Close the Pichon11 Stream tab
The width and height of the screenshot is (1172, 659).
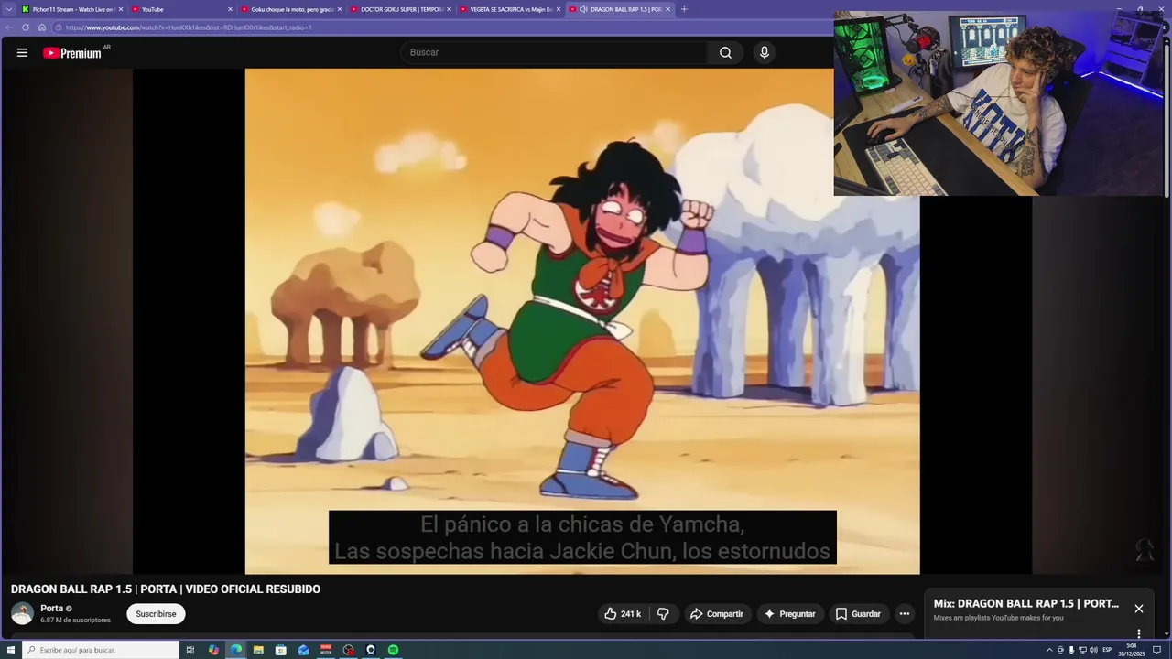coord(120,9)
